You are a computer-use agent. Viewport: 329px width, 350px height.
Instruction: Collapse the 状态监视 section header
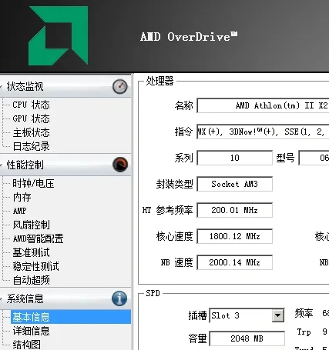click(65, 86)
